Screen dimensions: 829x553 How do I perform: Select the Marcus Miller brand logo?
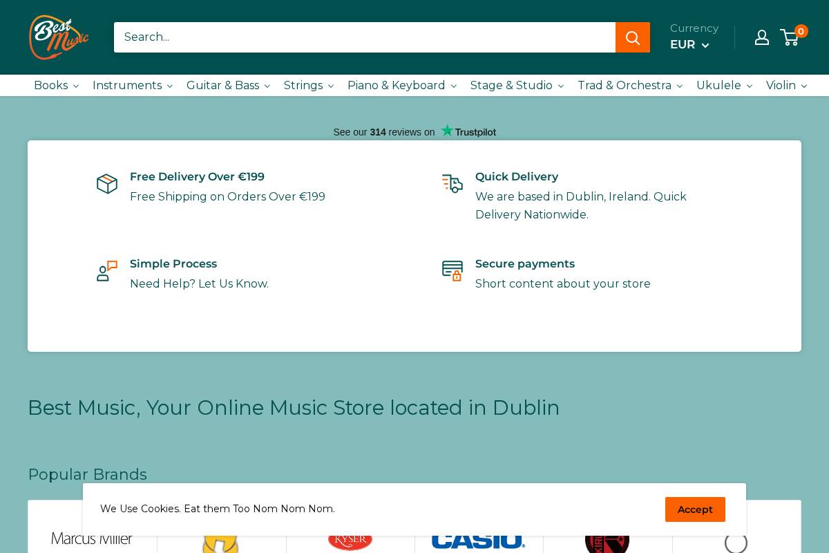92,538
